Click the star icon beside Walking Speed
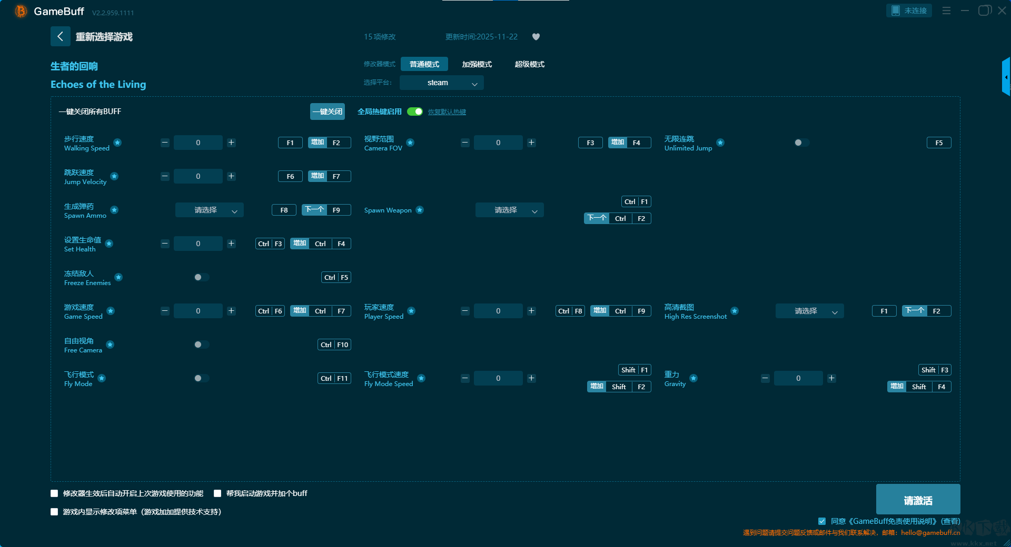This screenshot has height=547, width=1011. [x=117, y=143]
